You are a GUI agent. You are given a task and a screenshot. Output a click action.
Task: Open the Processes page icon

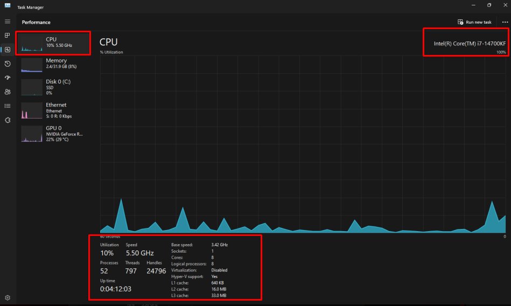8,35
